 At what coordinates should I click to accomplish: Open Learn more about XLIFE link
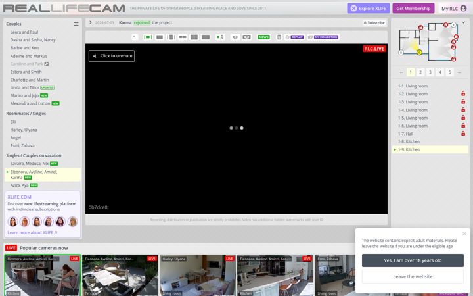click(x=32, y=232)
